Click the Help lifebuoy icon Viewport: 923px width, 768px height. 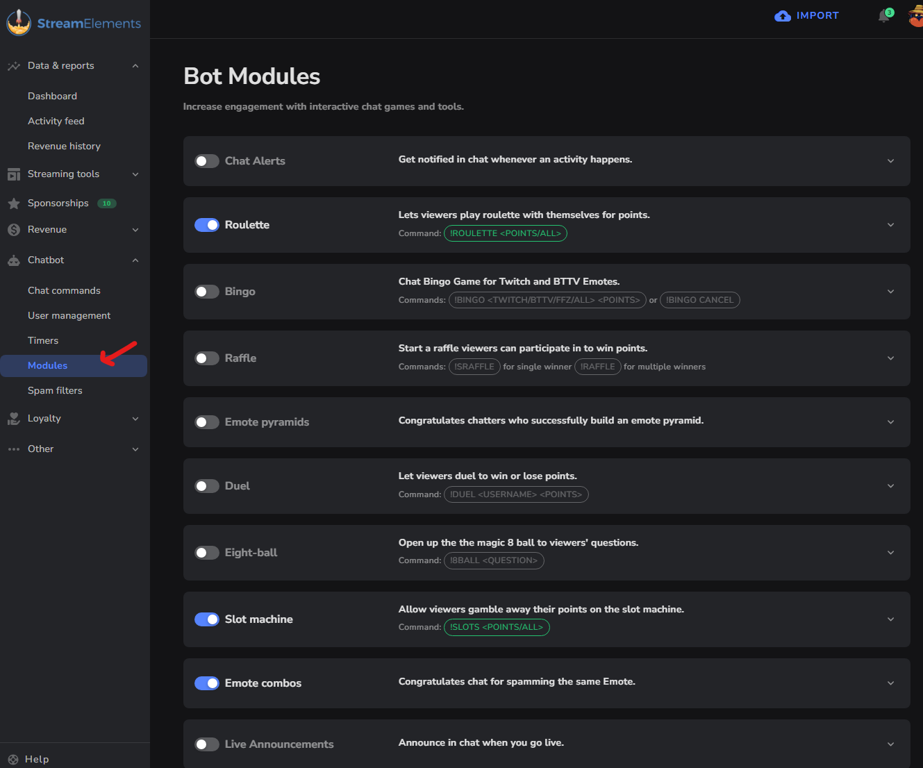tap(13, 760)
